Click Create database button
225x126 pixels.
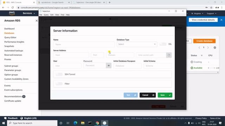point(204,41)
